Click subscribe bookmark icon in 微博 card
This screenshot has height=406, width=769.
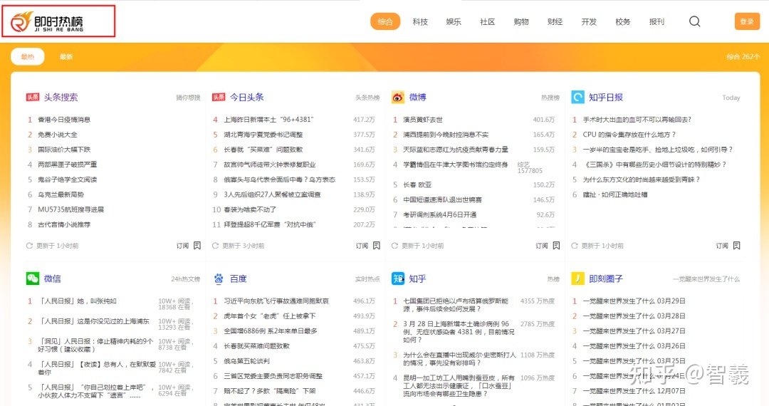coord(556,246)
